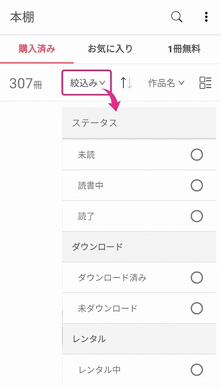Open the 1冊無料 tab
The height and width of the screenshot is (389, 221).
pyautogui.click(x=184, y=49)
